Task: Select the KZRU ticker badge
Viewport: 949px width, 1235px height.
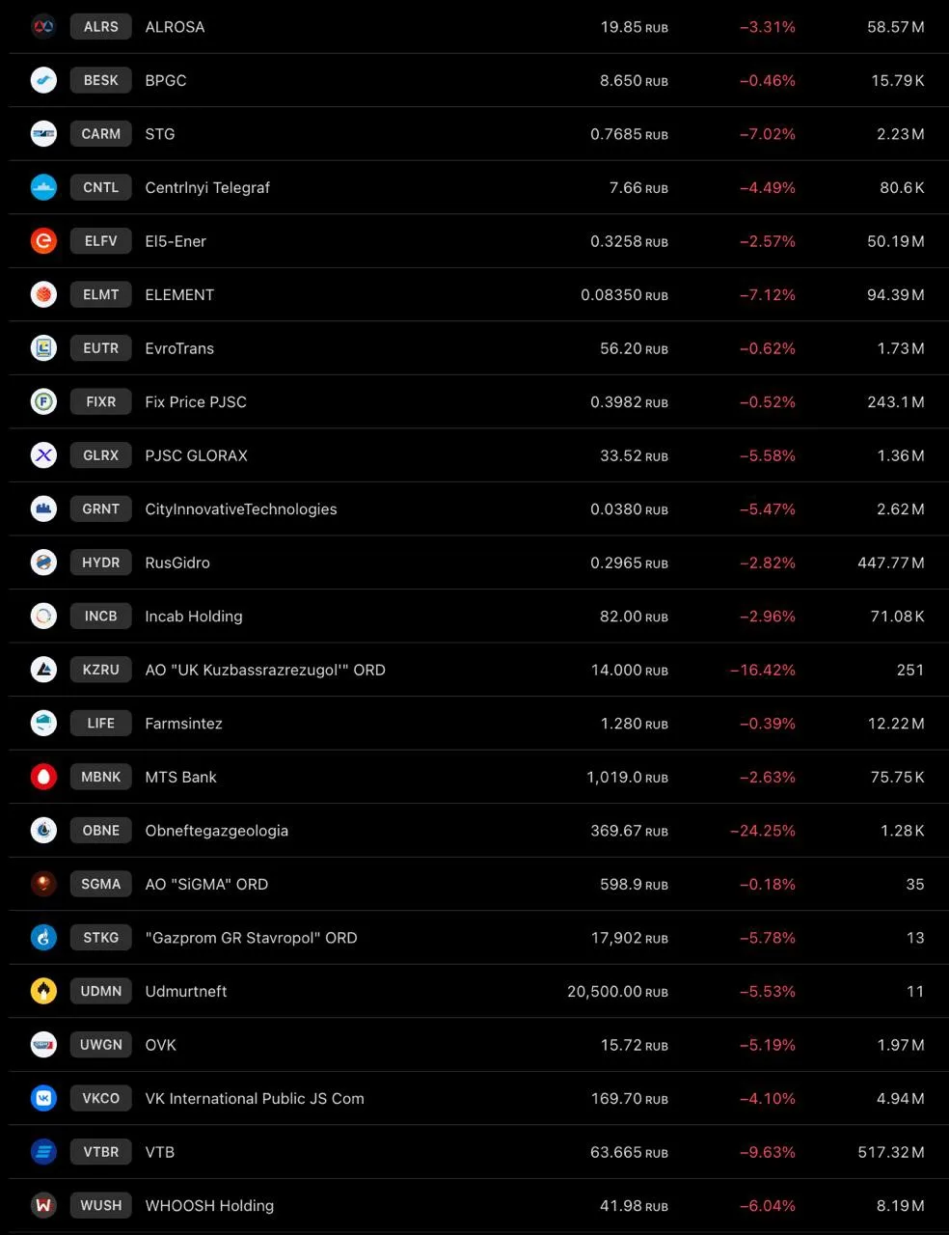Action: (x=101, y=670)
